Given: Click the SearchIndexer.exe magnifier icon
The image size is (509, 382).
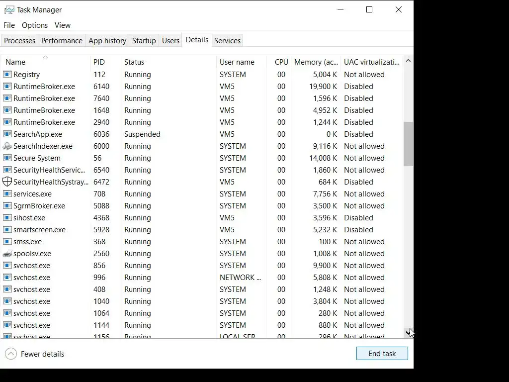Looking at the screenshot, I should (7, 146).
